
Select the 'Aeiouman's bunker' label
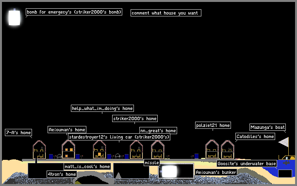[216, 172]
